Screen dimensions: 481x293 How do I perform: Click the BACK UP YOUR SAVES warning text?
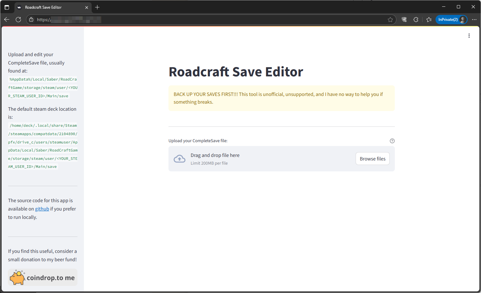(278, 98)
